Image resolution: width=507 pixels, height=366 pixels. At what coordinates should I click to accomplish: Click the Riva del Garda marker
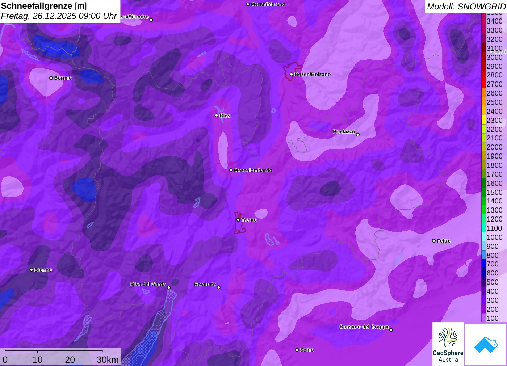point(169,287)
